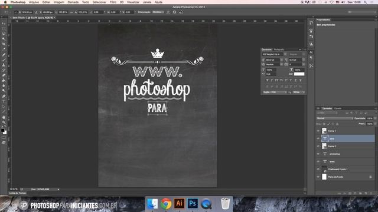The image size is (378, 212).
Task: Click the background color swatch
Action: 5,132
